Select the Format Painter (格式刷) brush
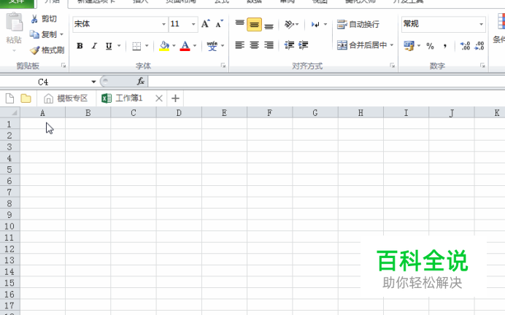 (x=34, y=50)
